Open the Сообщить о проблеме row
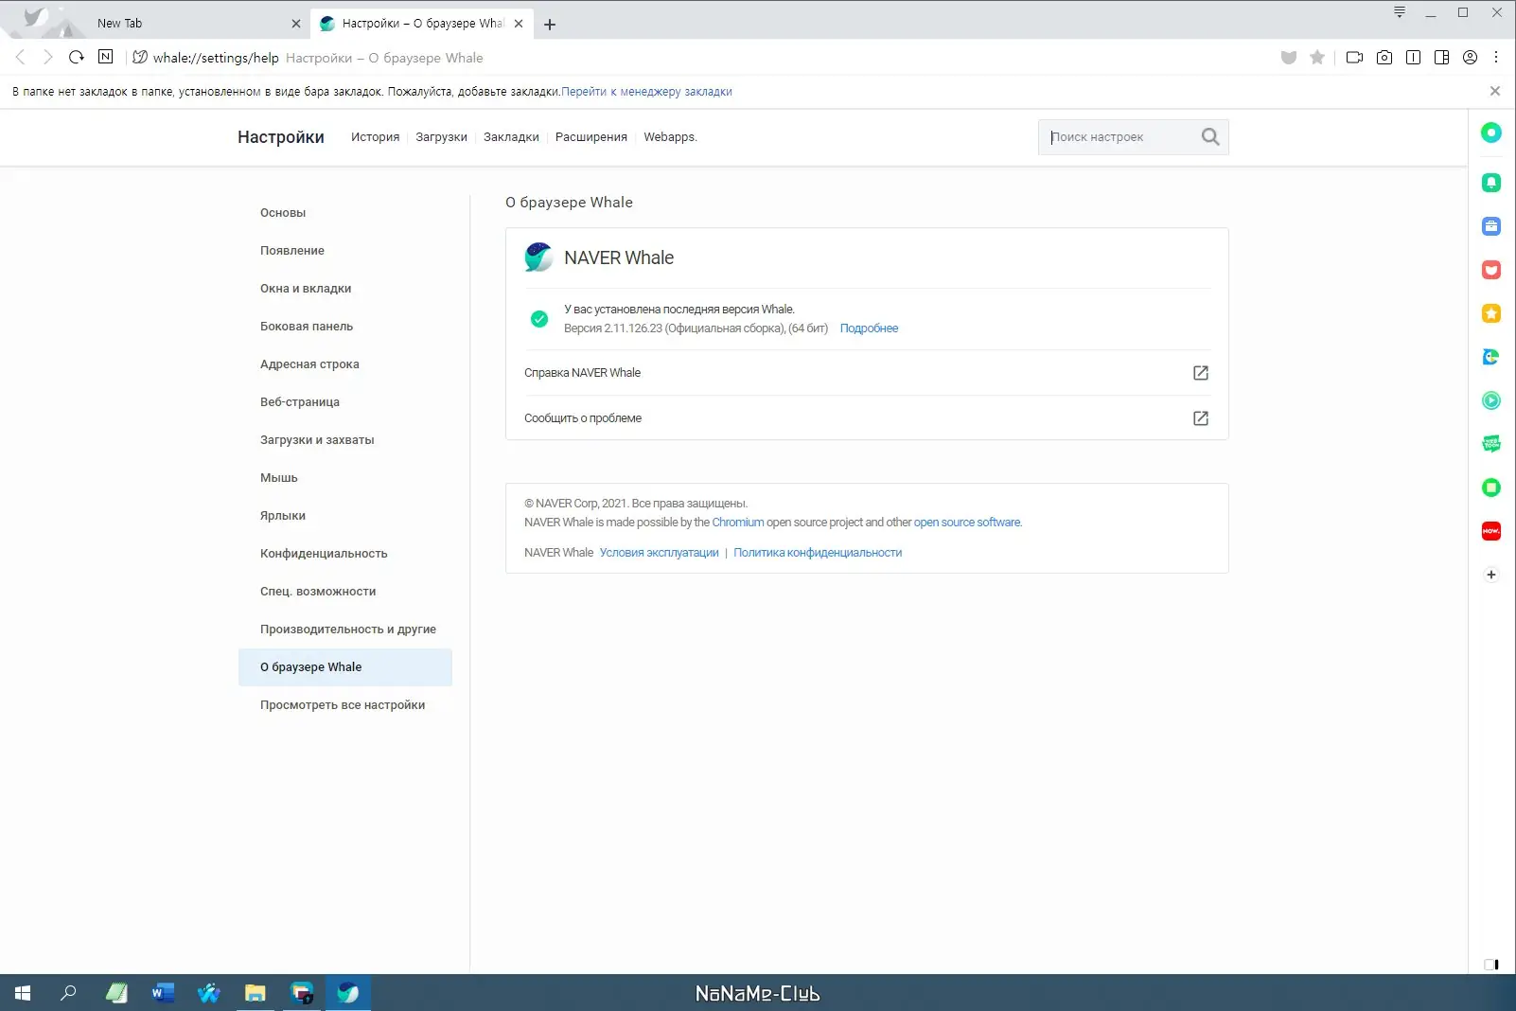This screenshot has width=1516, height=1011. 867,418
